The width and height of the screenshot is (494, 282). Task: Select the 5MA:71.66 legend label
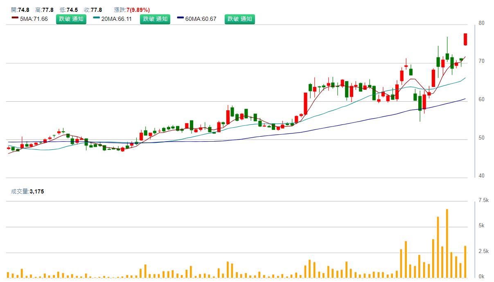[x=34, y=19]
